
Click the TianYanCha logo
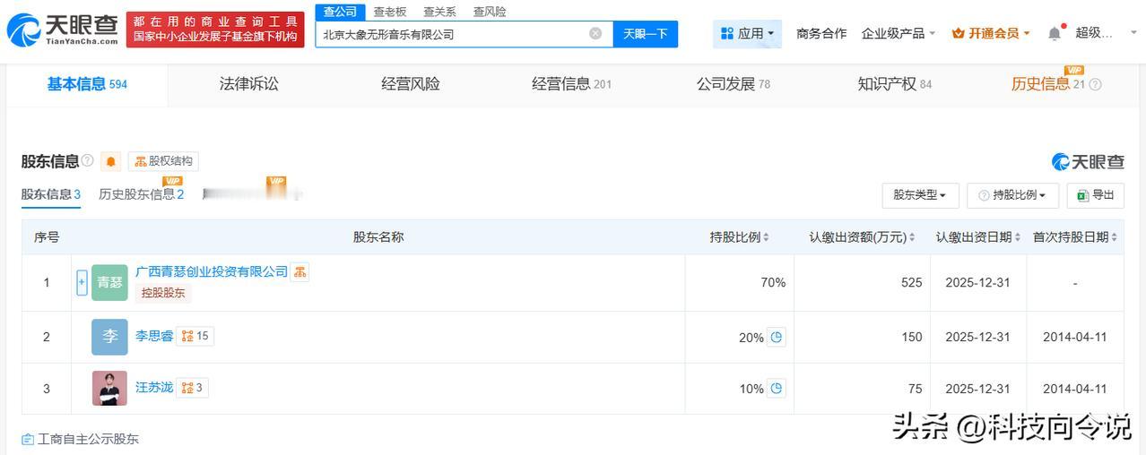[63, 30]
